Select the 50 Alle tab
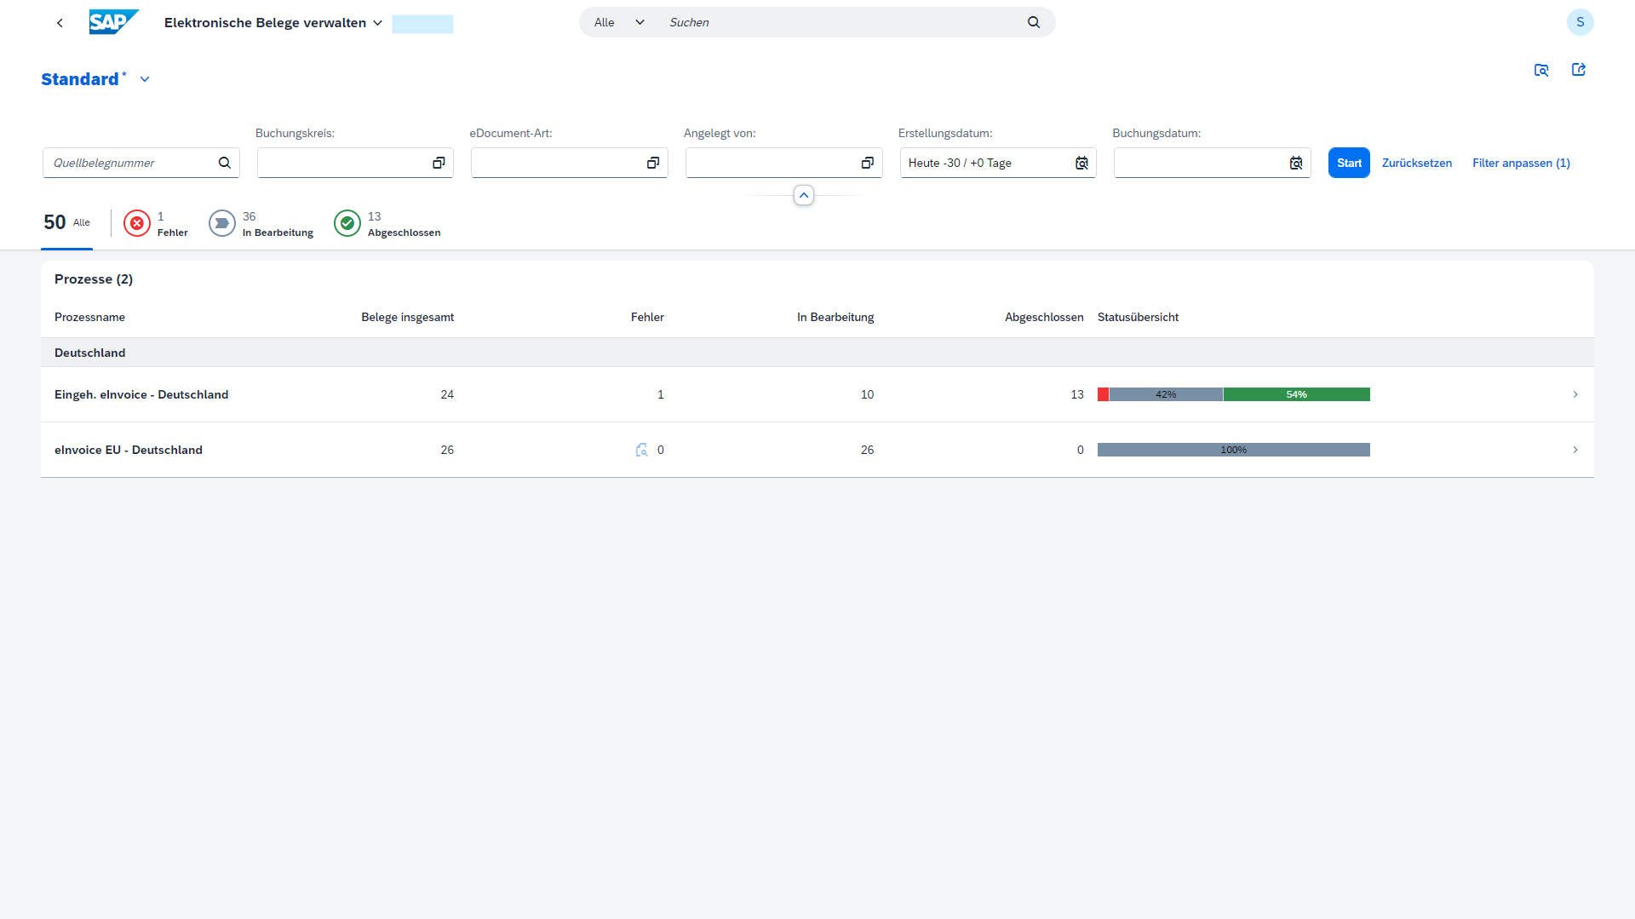This screenshot has width=1635, height=919. click(x=66, y=223)
